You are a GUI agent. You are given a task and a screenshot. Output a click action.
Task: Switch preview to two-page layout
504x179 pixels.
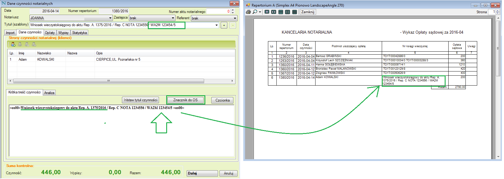pyautogui.click(x=274, y=12)
